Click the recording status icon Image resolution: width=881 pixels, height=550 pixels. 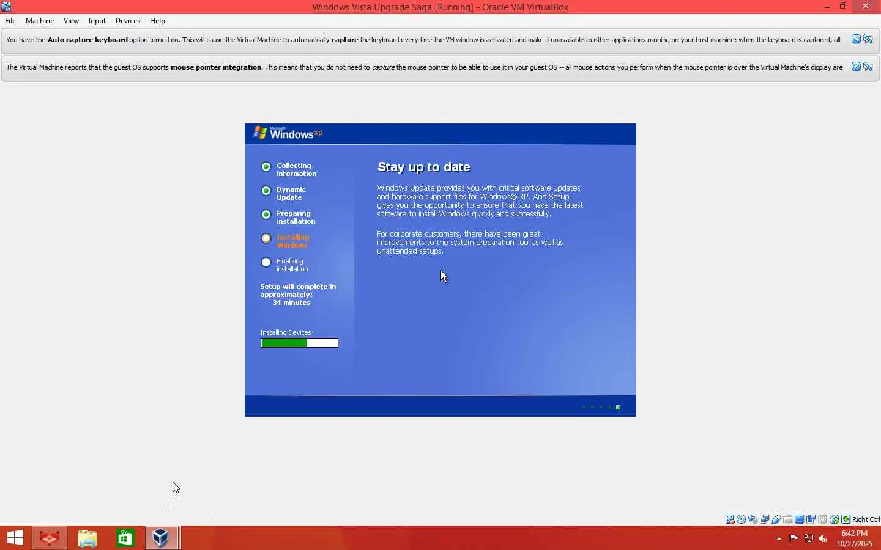tap(811, 519)
